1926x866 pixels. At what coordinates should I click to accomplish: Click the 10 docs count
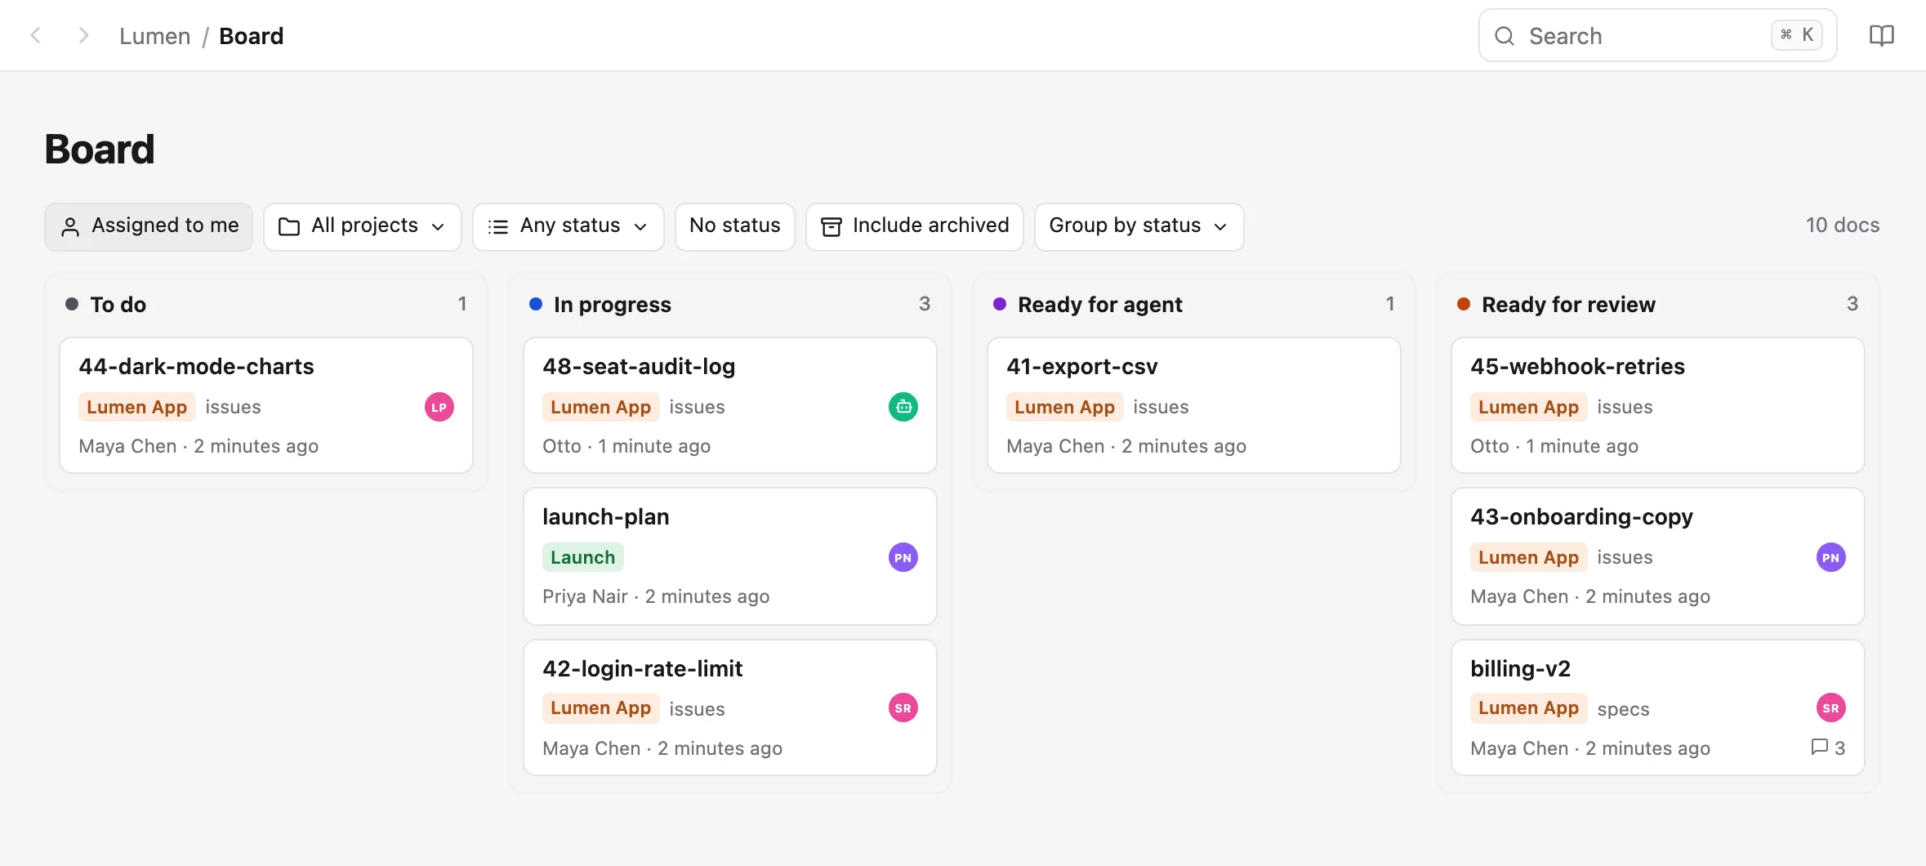1843,225
